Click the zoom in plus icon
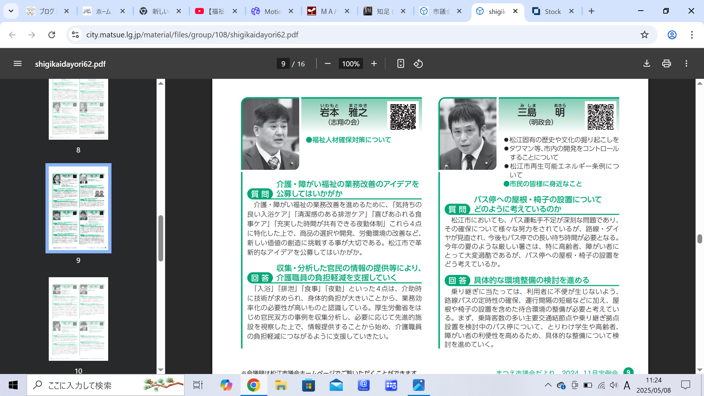The height and width of the screenshot is (396, 704). click(374, 64)
